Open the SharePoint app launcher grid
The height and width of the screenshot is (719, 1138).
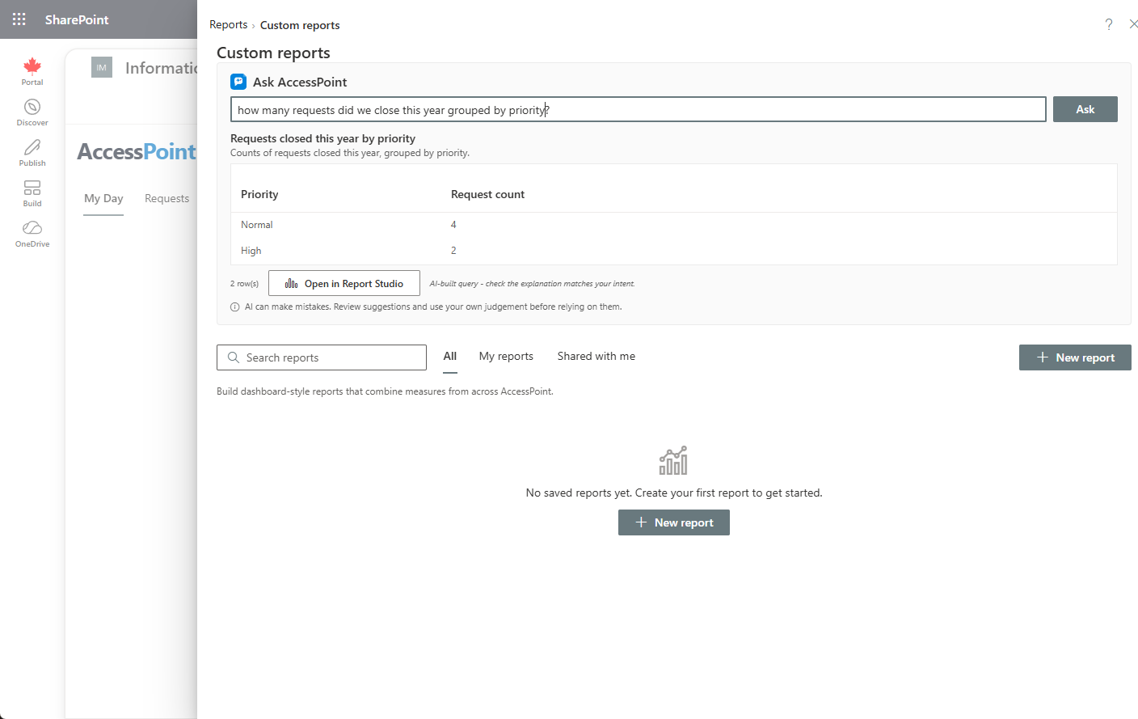tap(19, 19)
